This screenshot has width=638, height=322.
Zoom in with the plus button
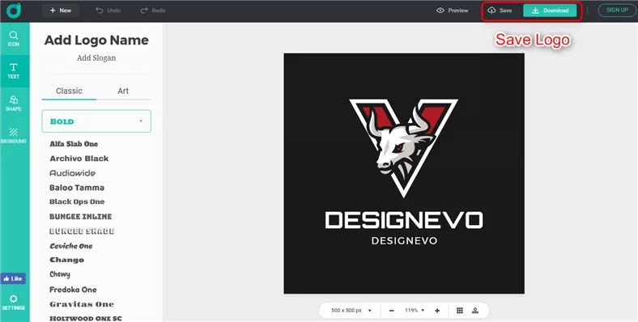(x=437, y=311)
